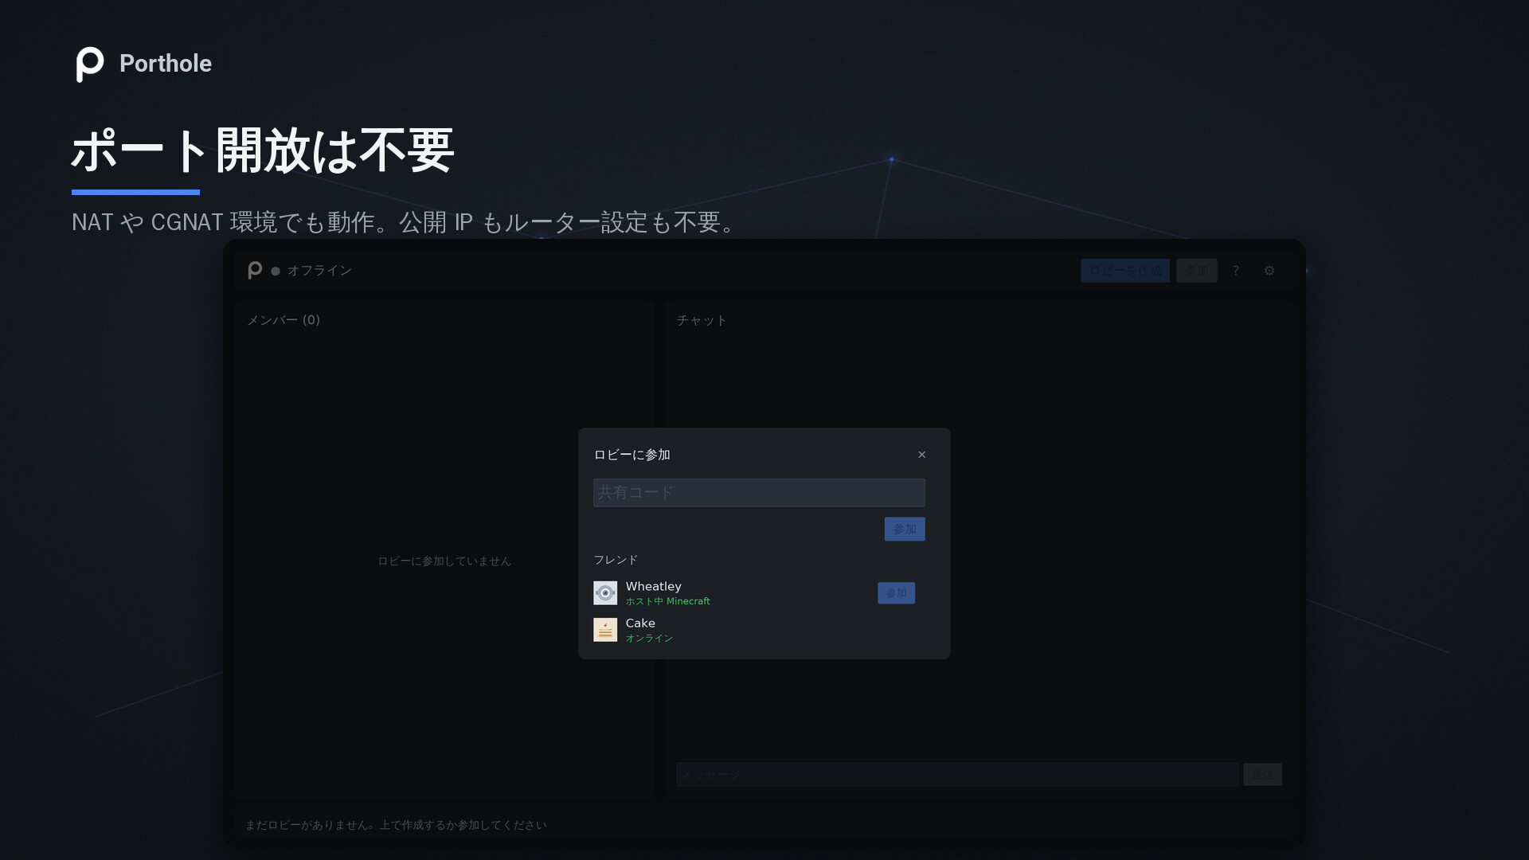Click the ポート開放は不要 headline

pyautogui.click(x=263, y=151)
